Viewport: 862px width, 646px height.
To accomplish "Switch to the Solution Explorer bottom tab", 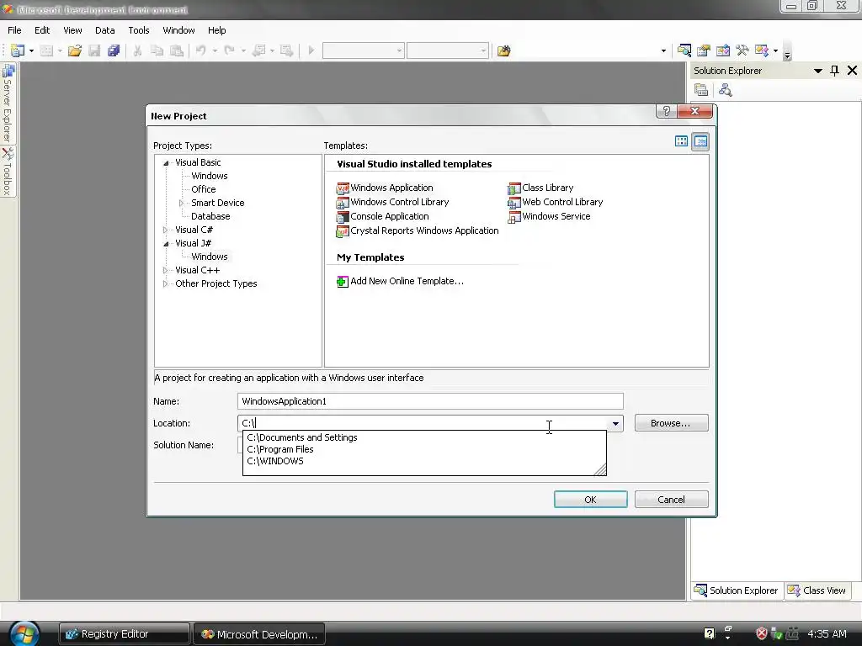I will click(x=737, y=590).
